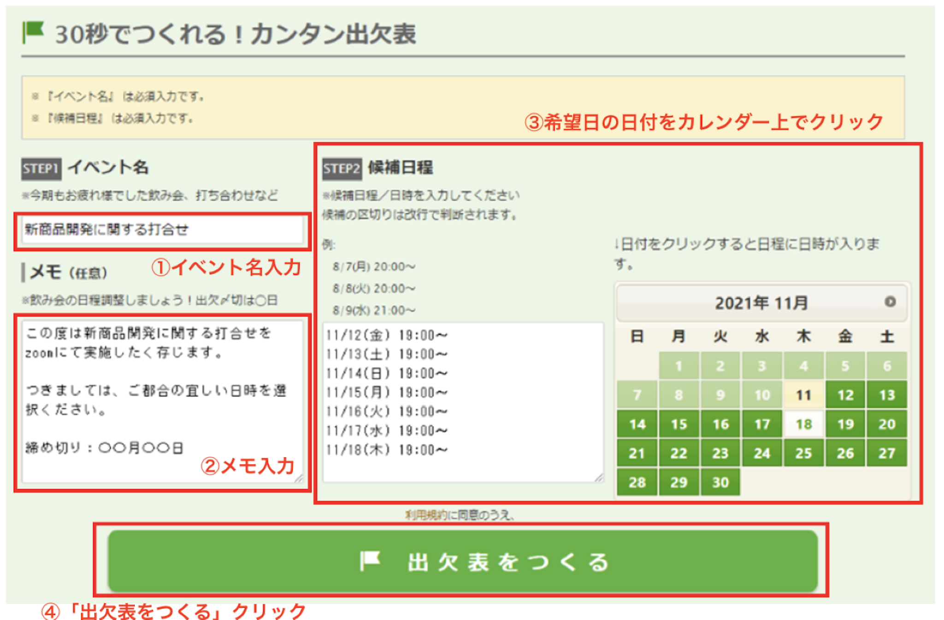This screenshot has width=944, height=620.
Task: Open the 利用規約 terms link
Action: click(x=426, y=515)
